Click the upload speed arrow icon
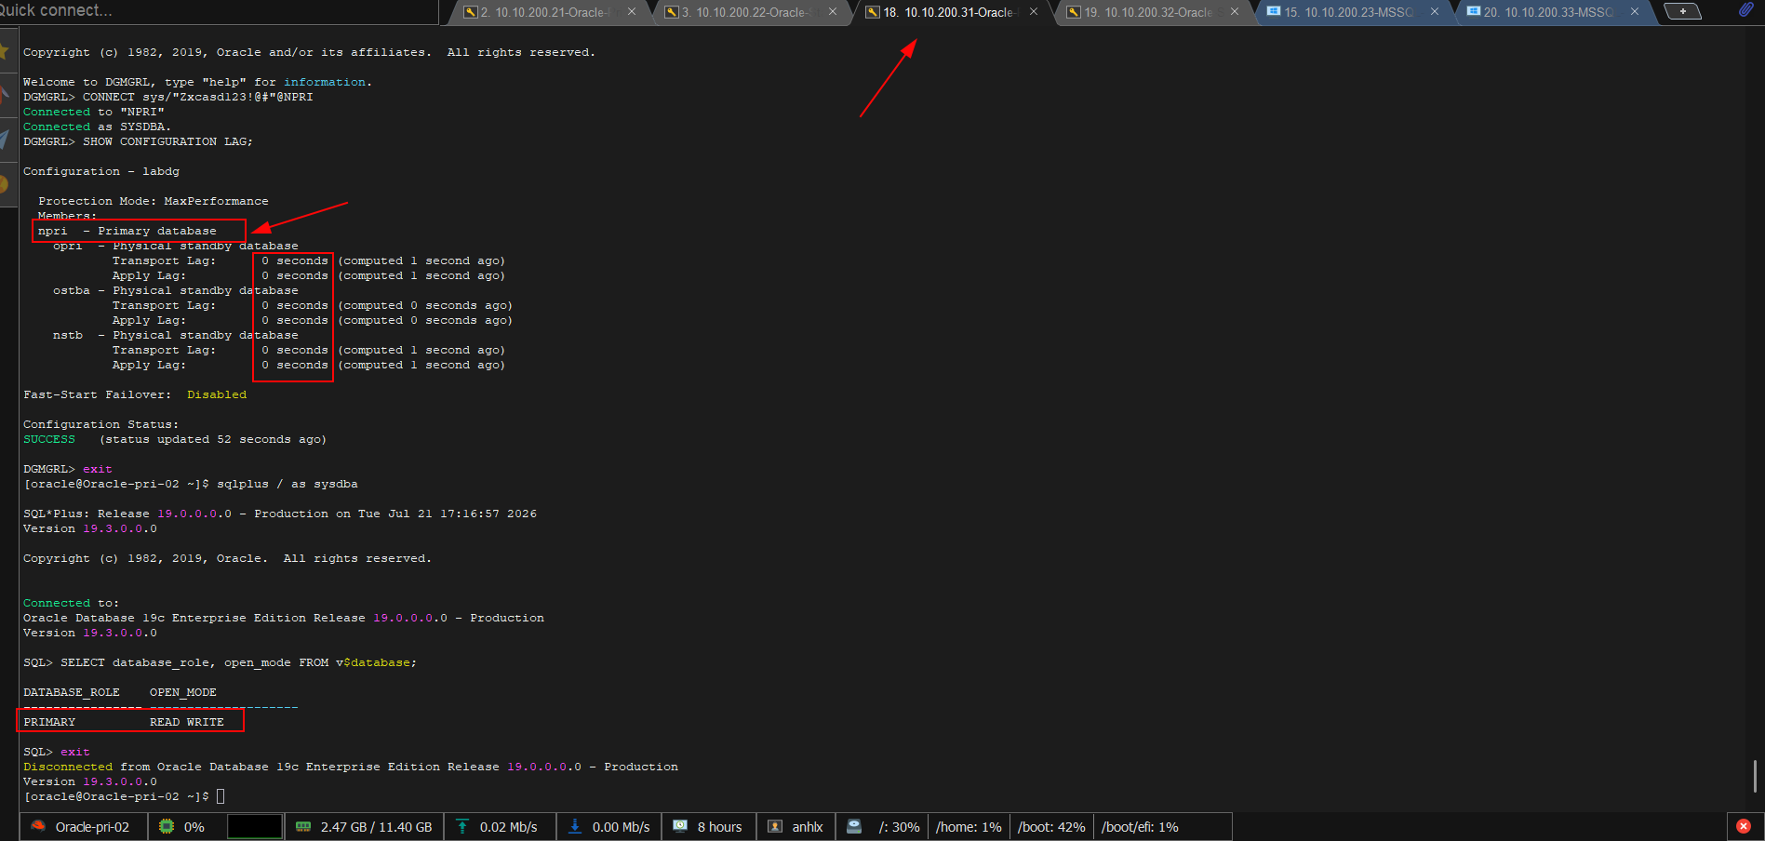 [x=462, y=826]
